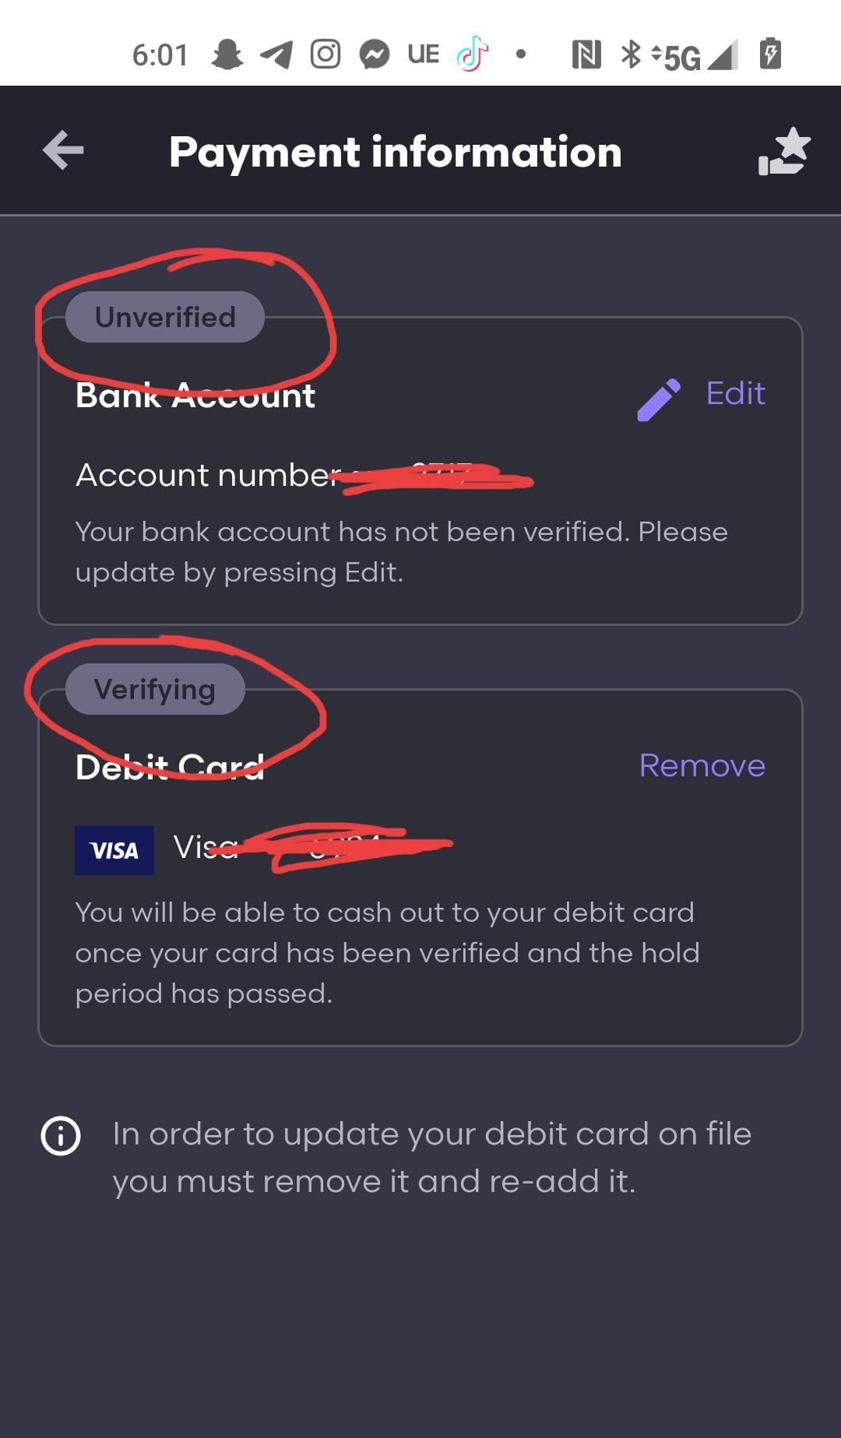The image size is (841, 1438).
Task: Tap the info icon next to debit card note
Action: point(59,1135)
